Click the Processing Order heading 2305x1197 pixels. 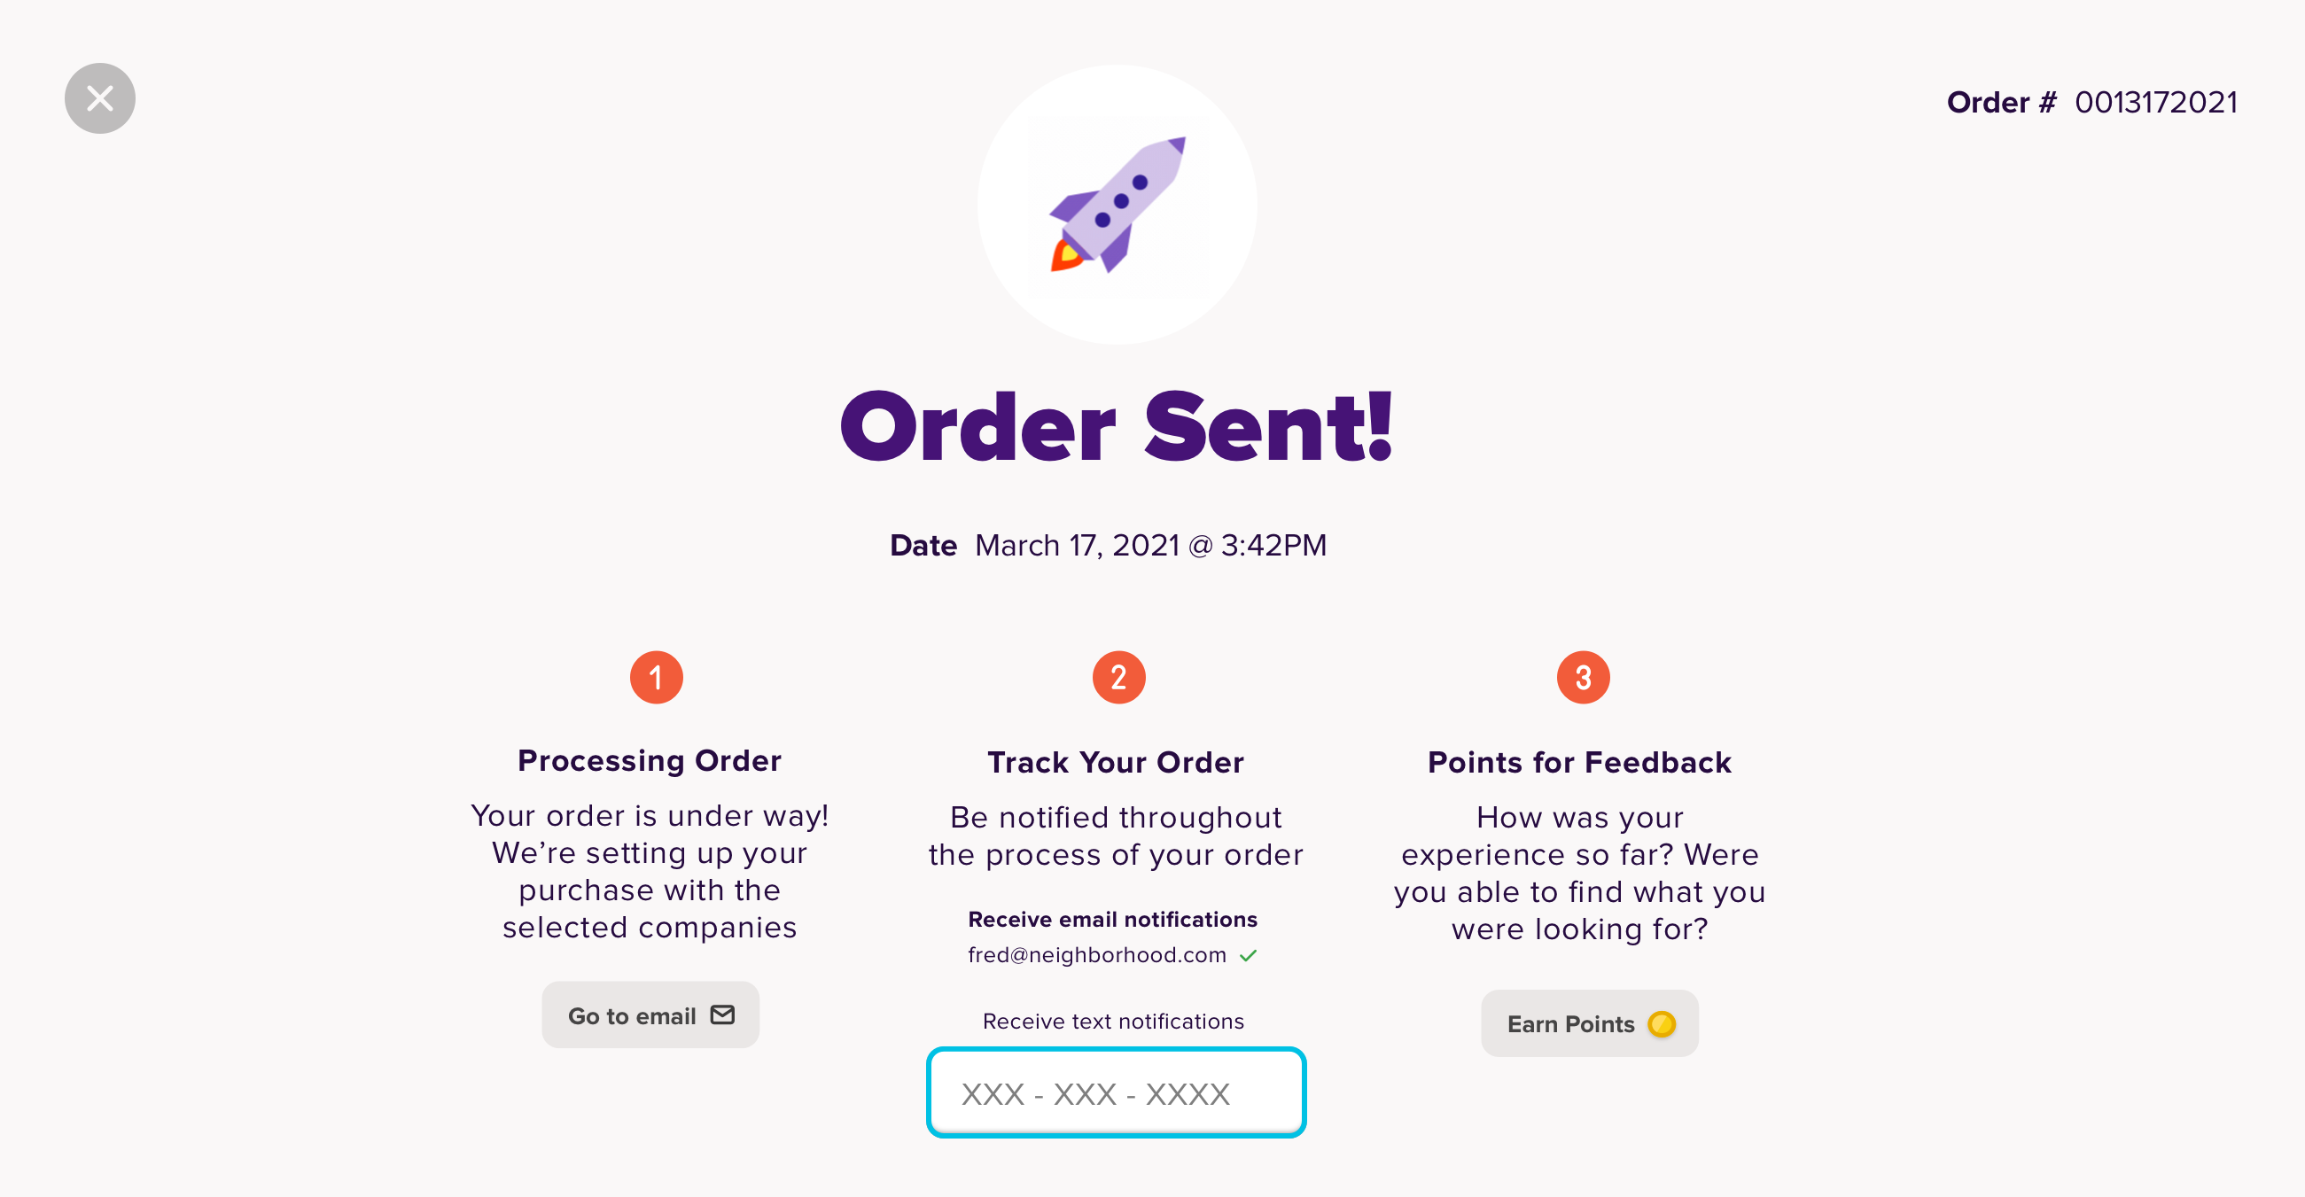coord(650,760)
